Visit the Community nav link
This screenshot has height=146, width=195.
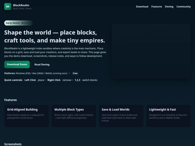(183, 6)
